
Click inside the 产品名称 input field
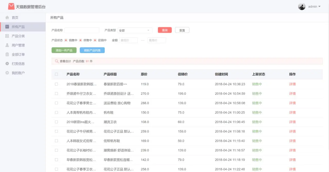pyautogui.click(x=82, y=30)
